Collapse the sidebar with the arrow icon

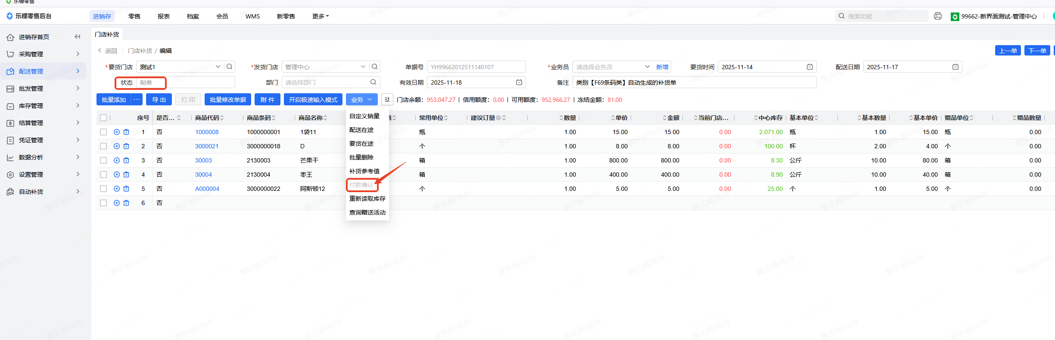(78, 37)
